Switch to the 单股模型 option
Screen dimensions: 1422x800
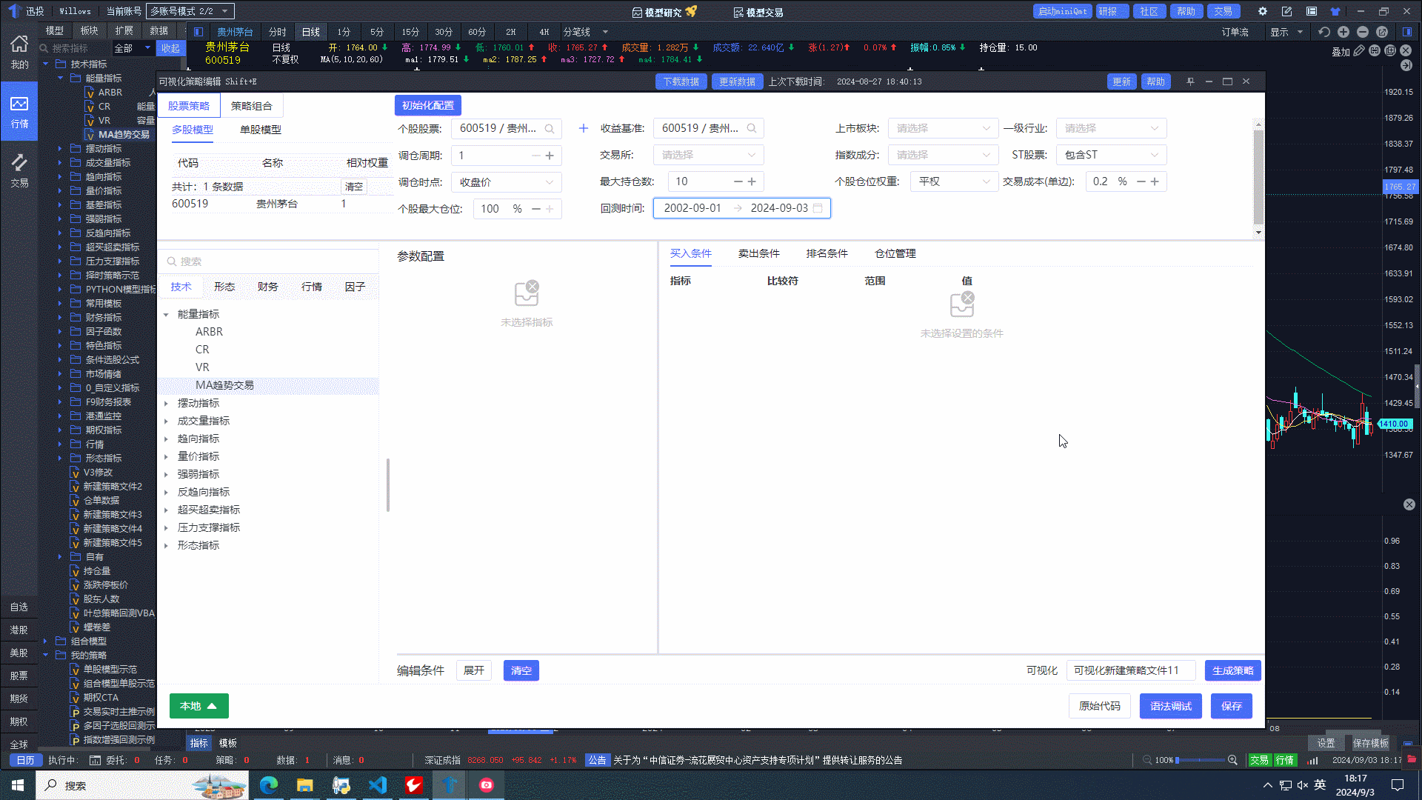[x=260, y=130]
